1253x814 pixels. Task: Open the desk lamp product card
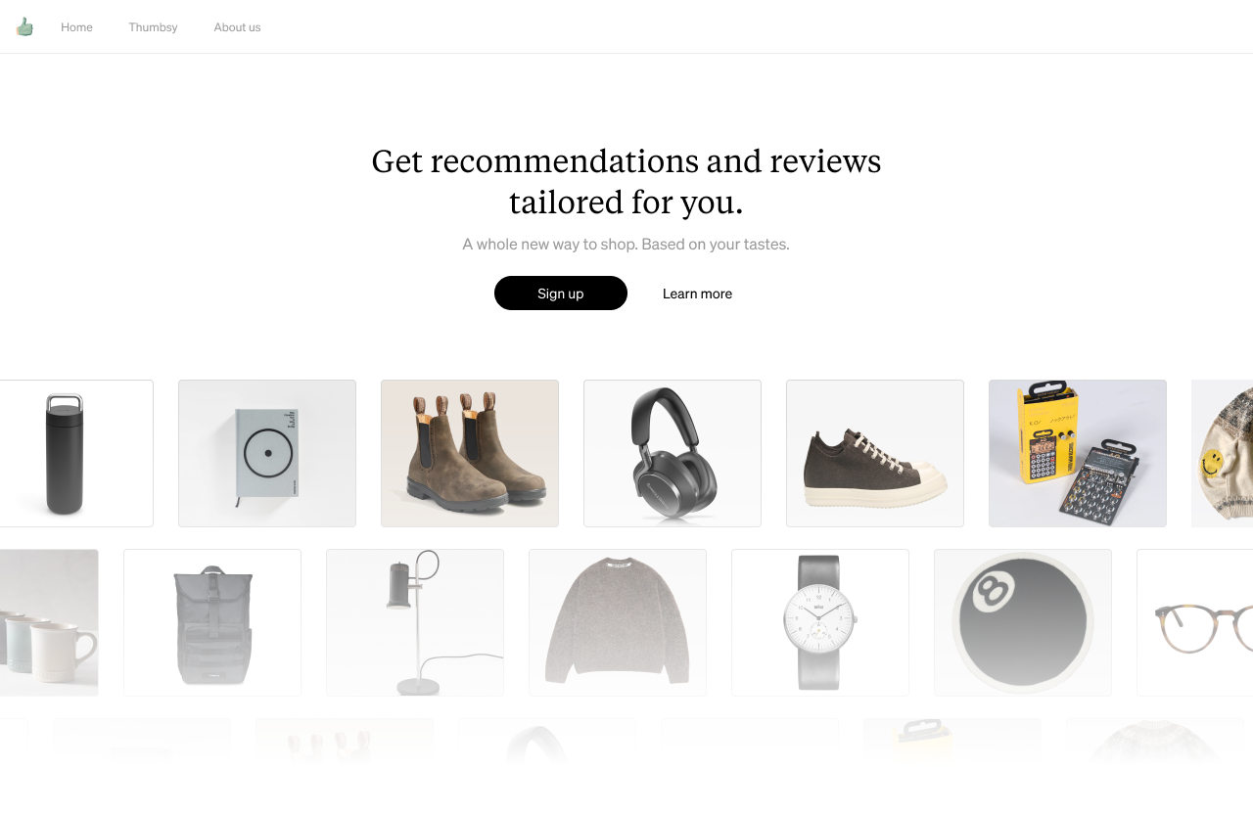pyautogui.click(x=415, y=623)
